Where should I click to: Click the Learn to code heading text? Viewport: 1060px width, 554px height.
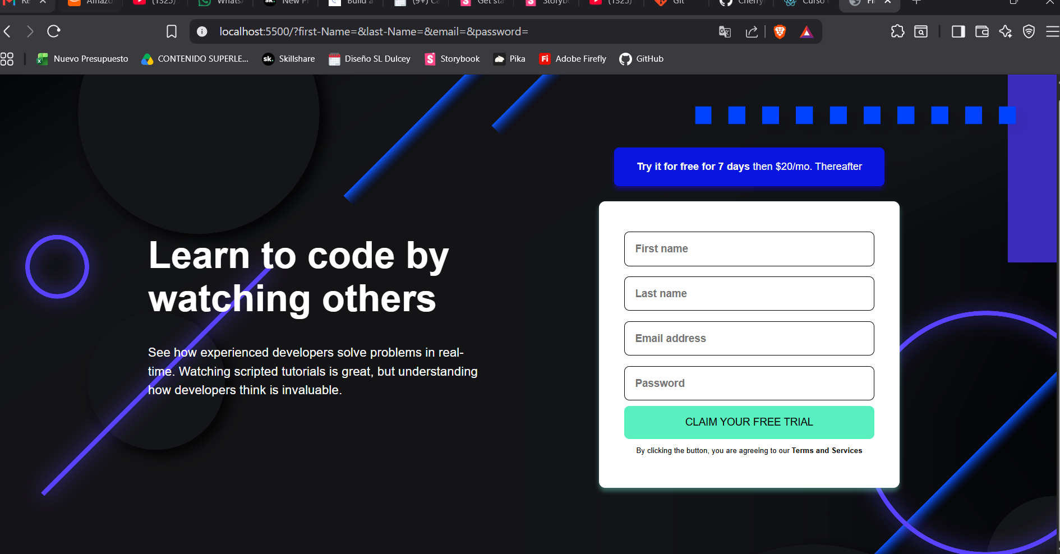point(298,277)
